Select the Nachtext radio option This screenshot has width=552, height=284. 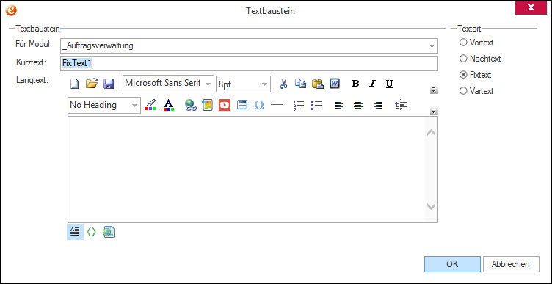point(480,59)
